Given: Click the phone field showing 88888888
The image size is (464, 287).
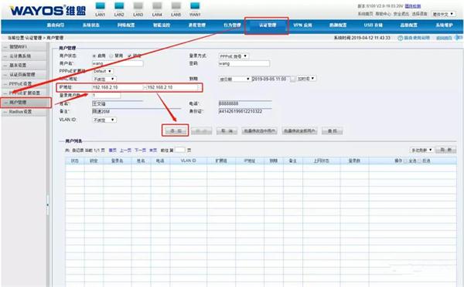Looking at the screenshot, I should pos(245,103).
